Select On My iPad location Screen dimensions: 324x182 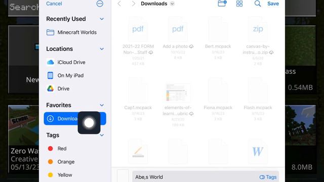click(75, 75)
